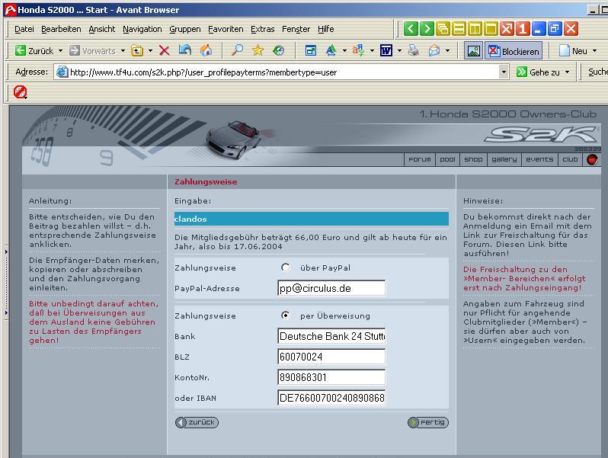Open the Favoriten menu
The width and height of the screenshot is (608, 458).
pyautogui.click(x=226, y=29)
